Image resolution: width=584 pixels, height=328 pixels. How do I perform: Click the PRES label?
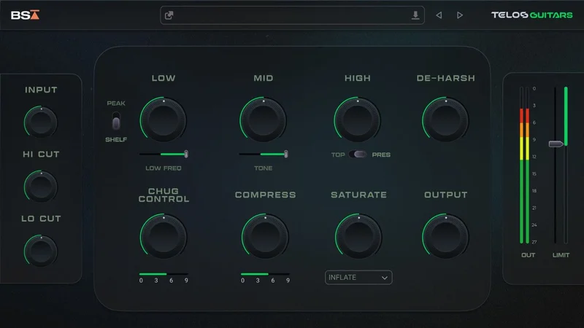pos(381,155)
